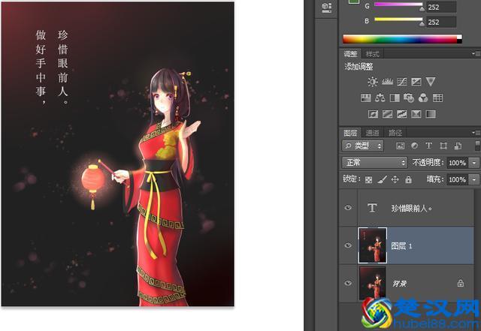This screenshot has width=481, height=331.
Task: Select the 图层 1 layer thumbnail
Action: 373,245
